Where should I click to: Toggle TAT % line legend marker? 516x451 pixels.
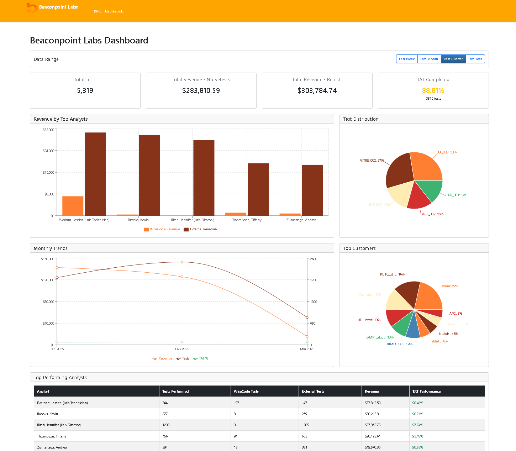coord(195,359)
